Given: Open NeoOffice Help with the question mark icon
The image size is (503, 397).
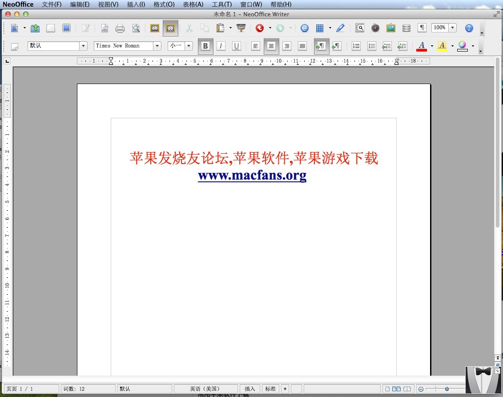Looking at the screenshot, I should pos(469,28).
